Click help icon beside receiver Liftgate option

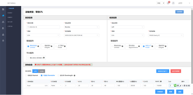[165, 46]
